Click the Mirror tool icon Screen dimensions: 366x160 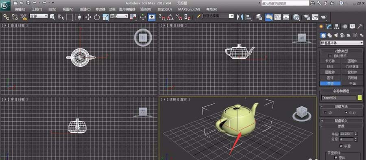(240, 17)
